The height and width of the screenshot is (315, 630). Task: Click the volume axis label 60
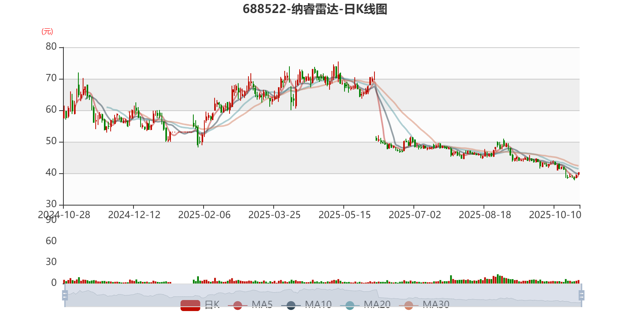(51, 241)
